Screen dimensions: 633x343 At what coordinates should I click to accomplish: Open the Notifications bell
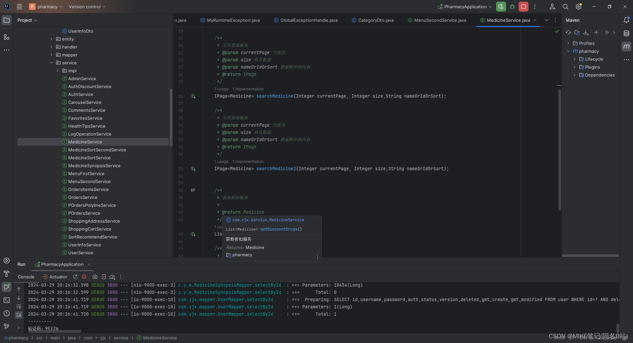[626, 20]
